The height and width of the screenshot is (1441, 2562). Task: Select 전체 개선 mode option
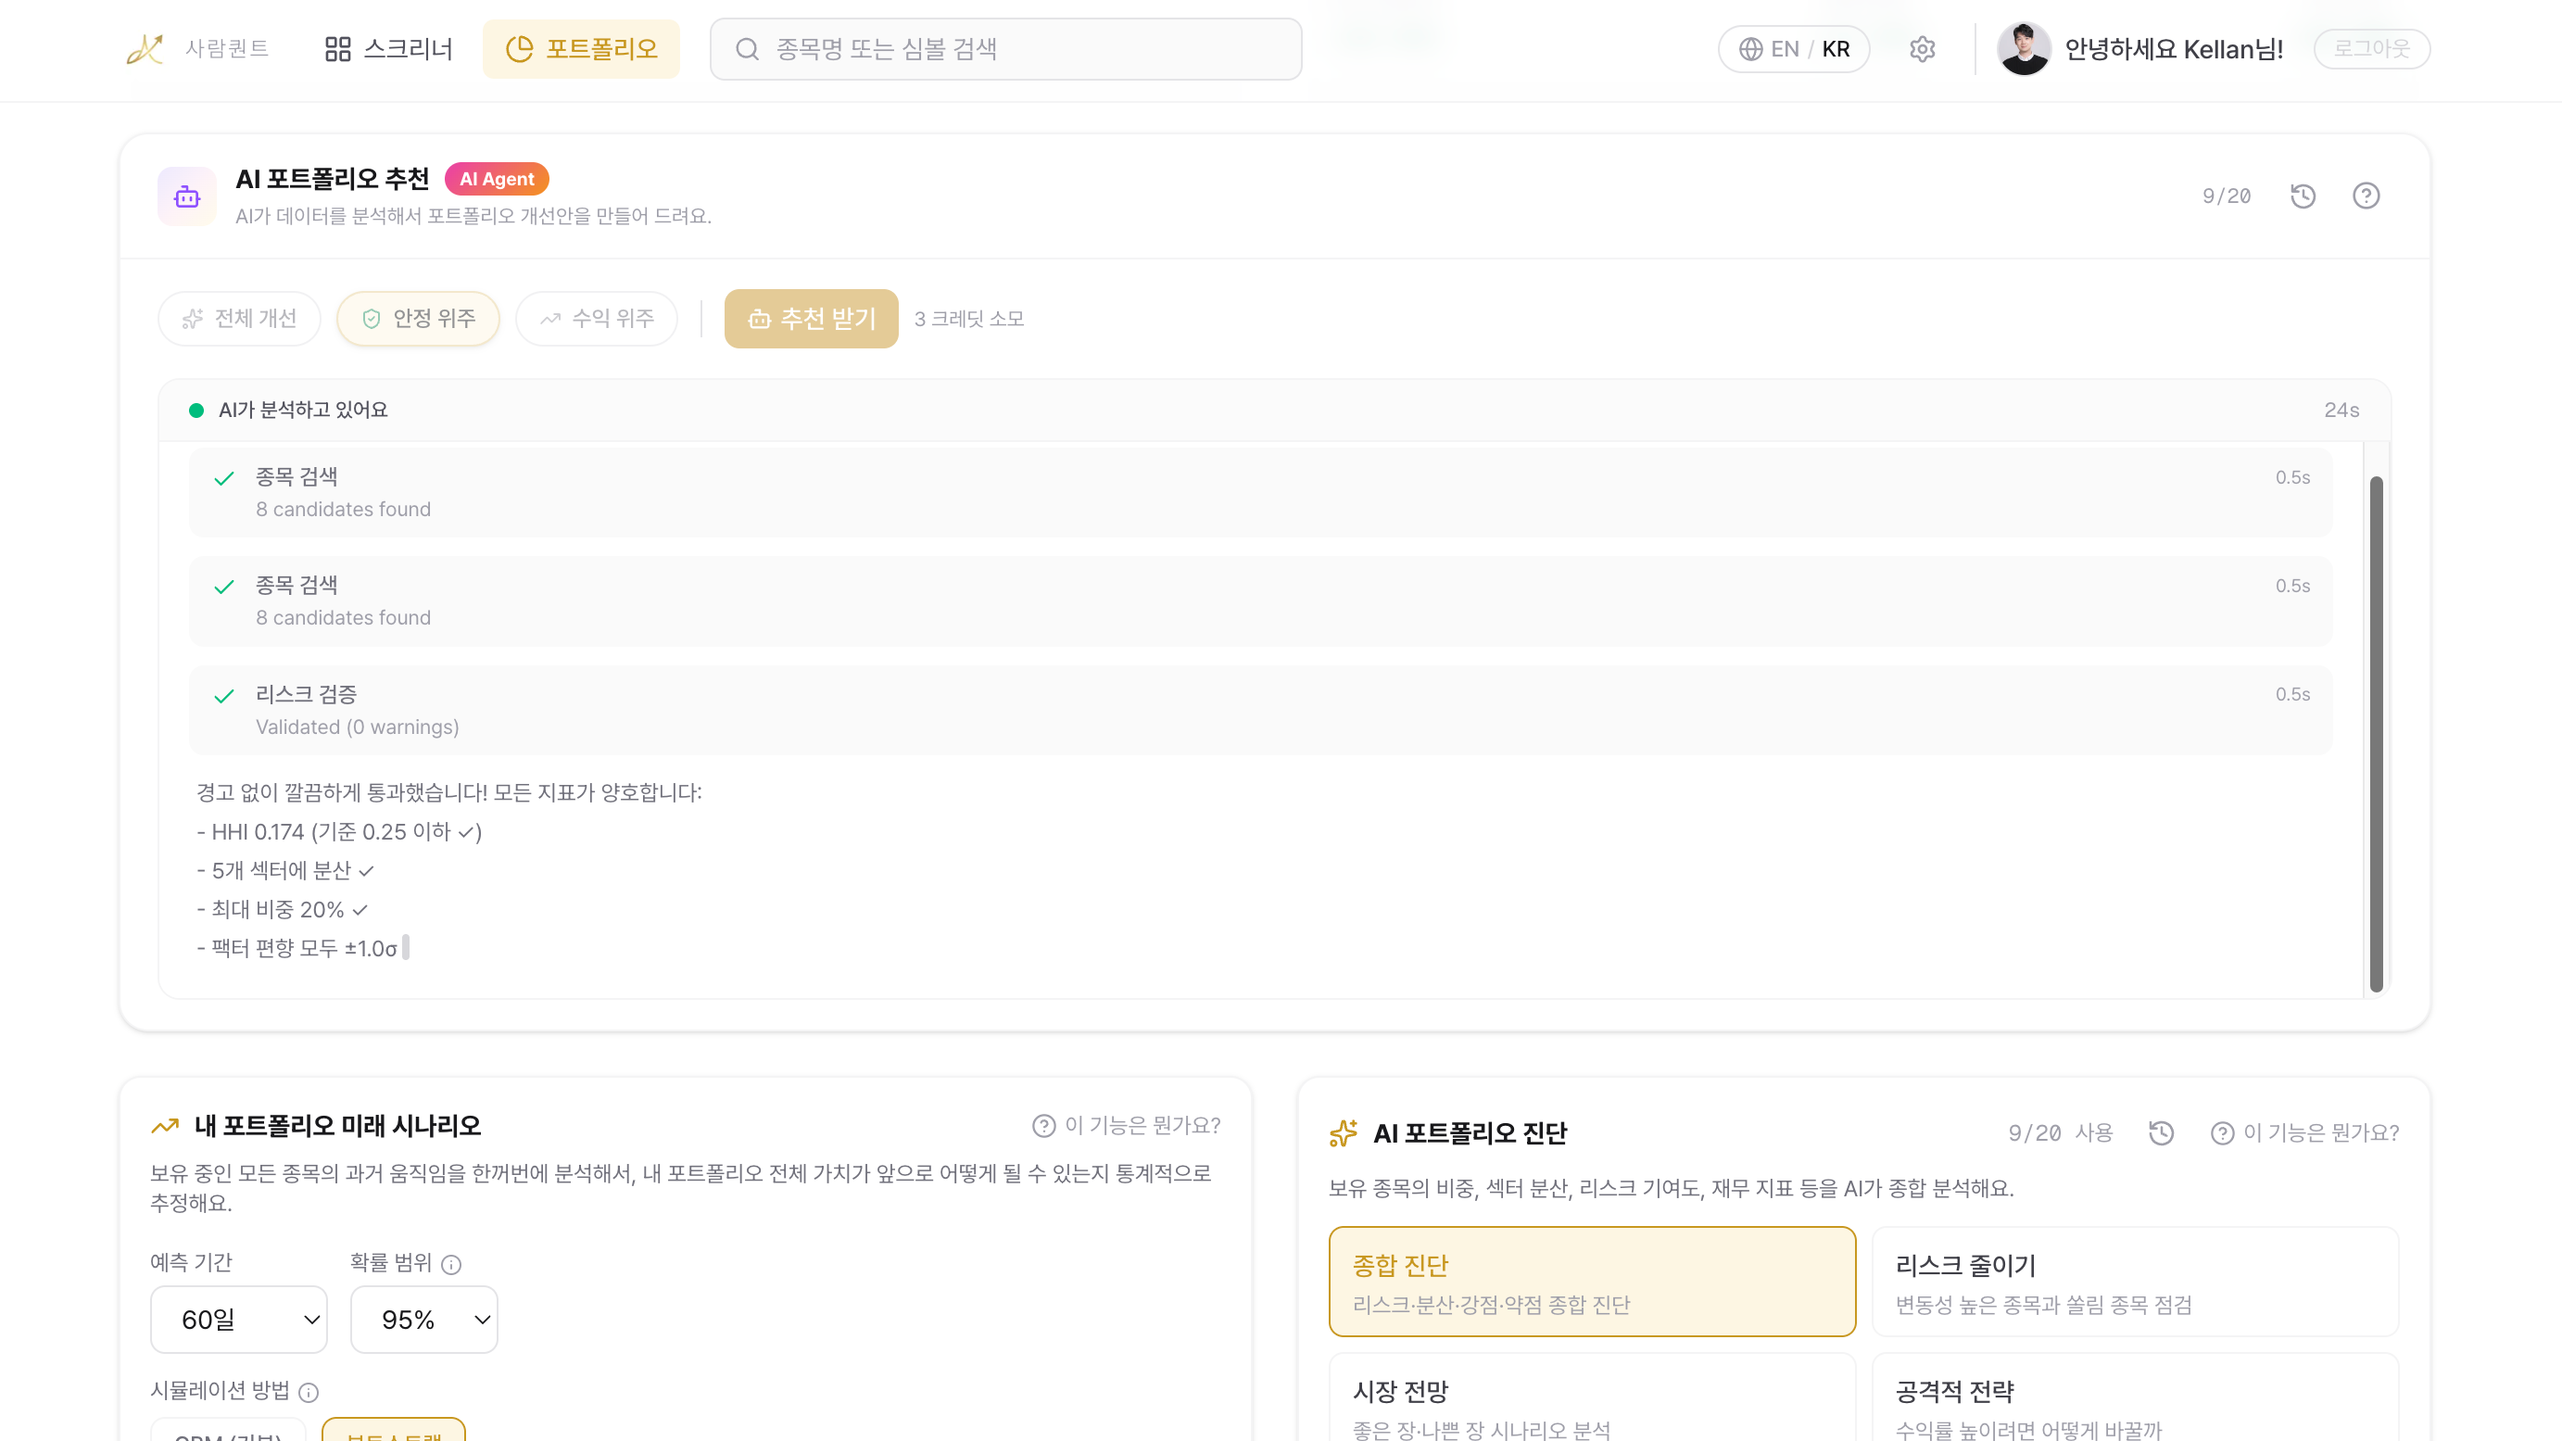click(240, 318)
